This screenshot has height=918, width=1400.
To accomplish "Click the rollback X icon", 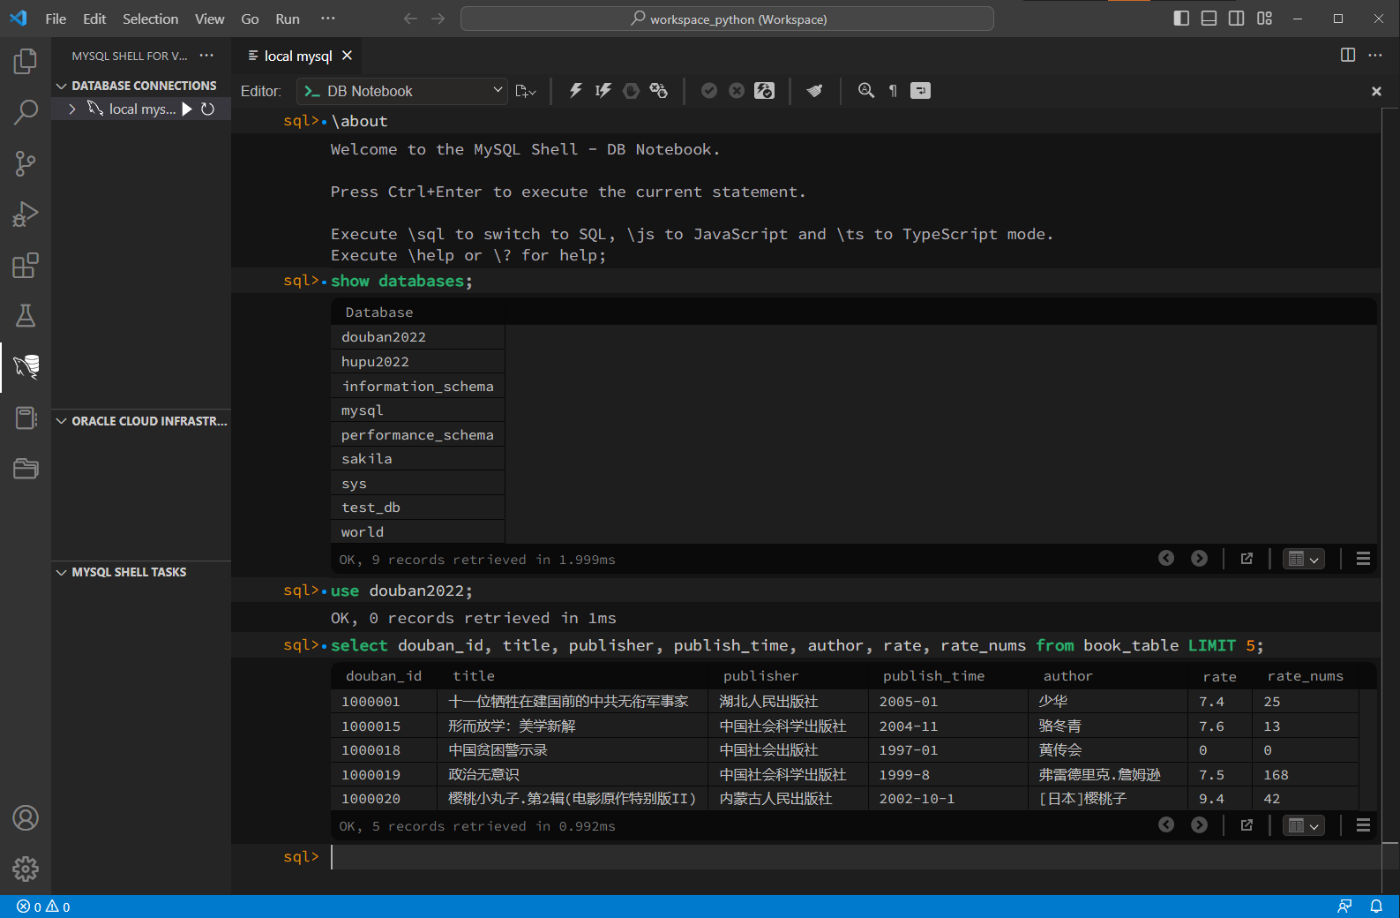I will click(x=737, y=90).
